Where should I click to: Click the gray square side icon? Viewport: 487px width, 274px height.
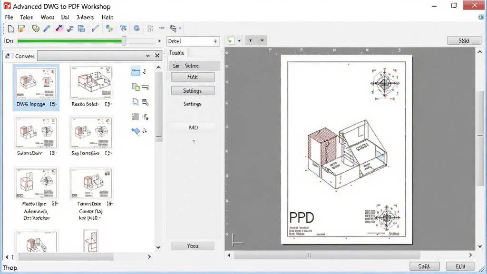(x=136, y=117)
